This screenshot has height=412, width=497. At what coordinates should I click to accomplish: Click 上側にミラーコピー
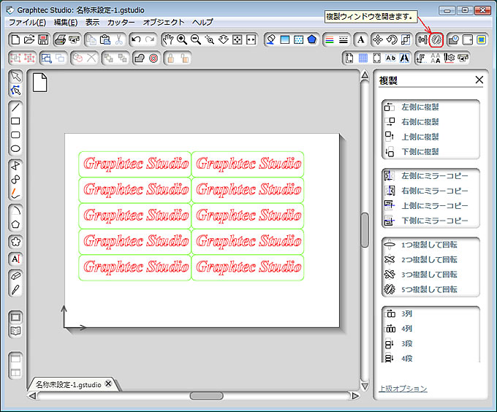pyautogui.click(x=435, y=206)
